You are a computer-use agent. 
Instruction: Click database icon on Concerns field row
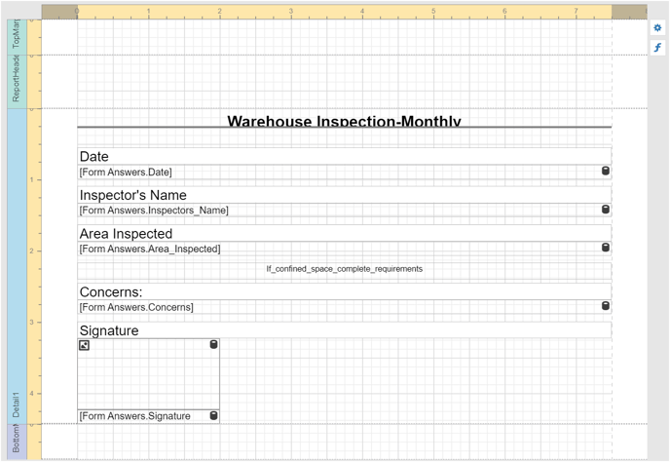click(x=606, y=306)
